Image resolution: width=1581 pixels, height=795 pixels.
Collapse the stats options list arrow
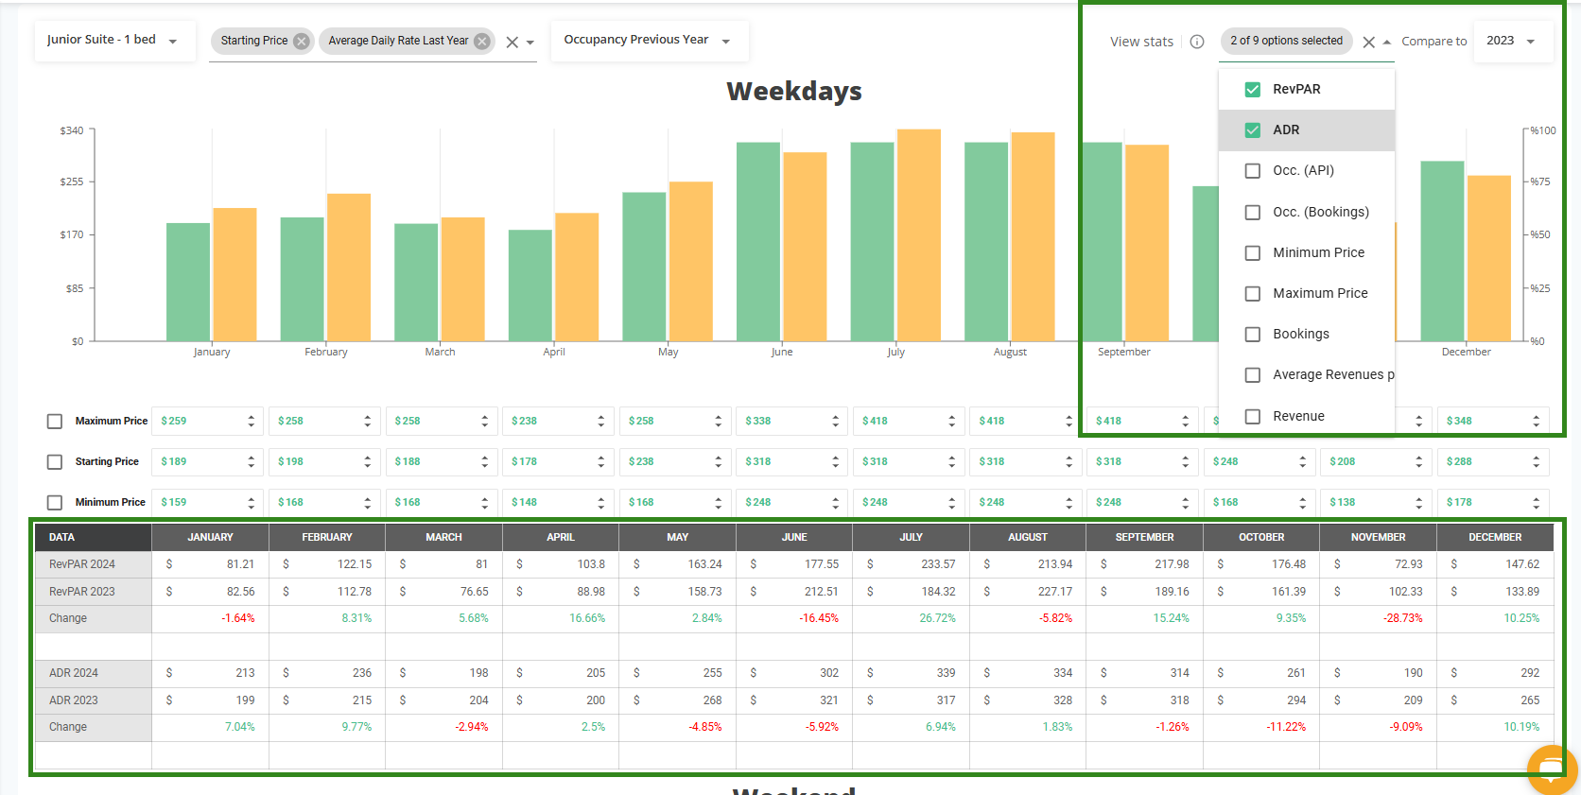1387,43
